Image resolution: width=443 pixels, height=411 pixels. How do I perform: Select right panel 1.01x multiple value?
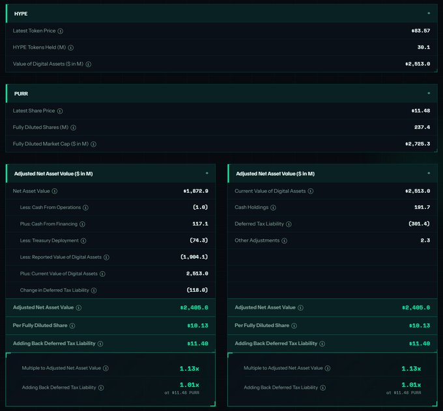coord(411,385)
